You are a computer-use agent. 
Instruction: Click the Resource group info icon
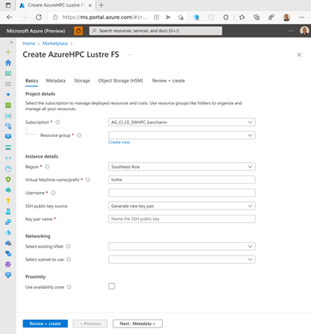point(79,135)
